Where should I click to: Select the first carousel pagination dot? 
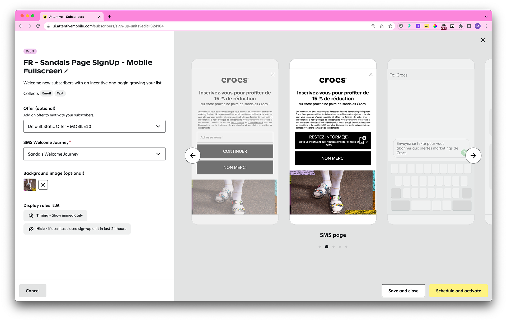point(320,247)
